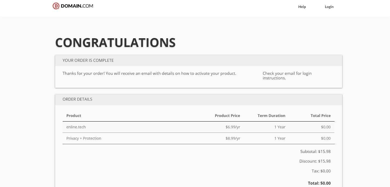Click the Discount $15.98 line
This screenshot has height=187, width=390.
point(315,161)
